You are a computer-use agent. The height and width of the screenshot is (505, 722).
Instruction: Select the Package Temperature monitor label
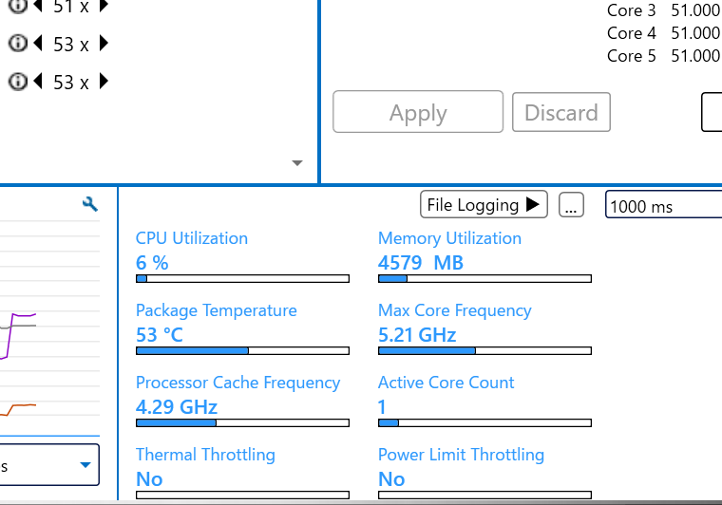pyautogui.click(x=216, y=310)
